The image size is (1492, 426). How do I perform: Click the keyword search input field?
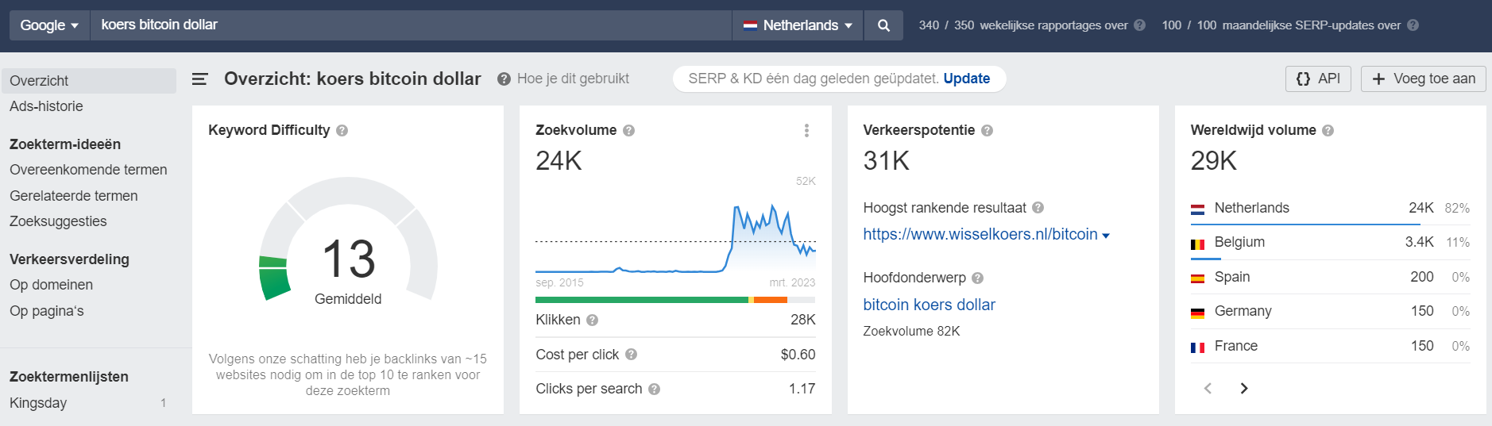(411, 25)
